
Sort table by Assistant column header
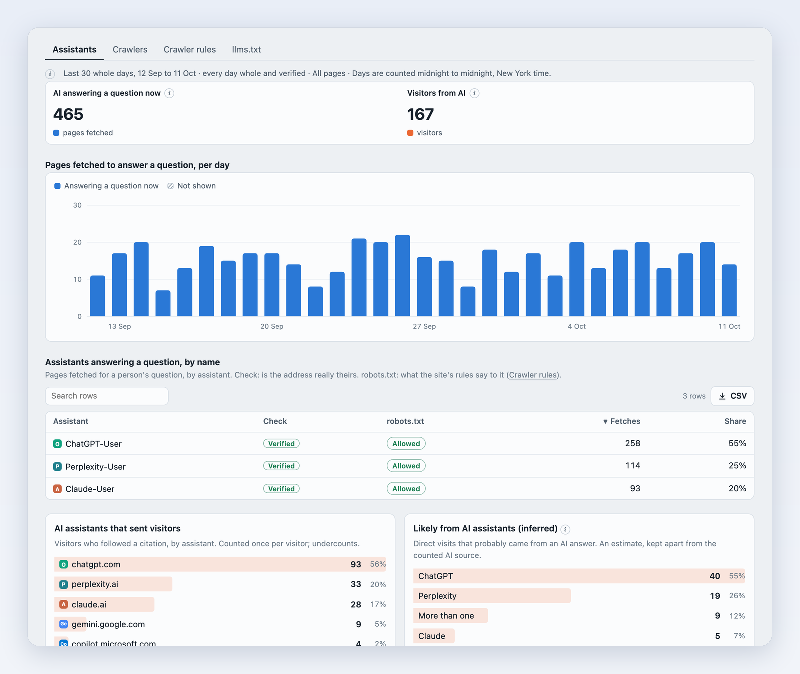click(71, 421)
